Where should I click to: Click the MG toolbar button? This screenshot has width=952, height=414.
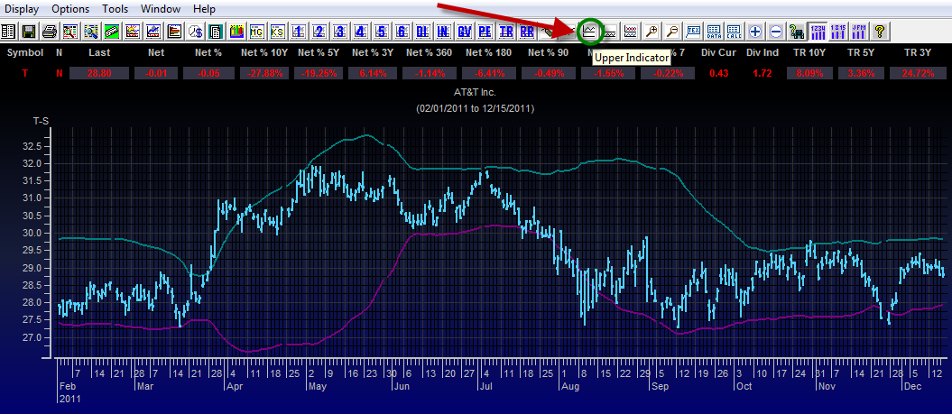[256, 31]
